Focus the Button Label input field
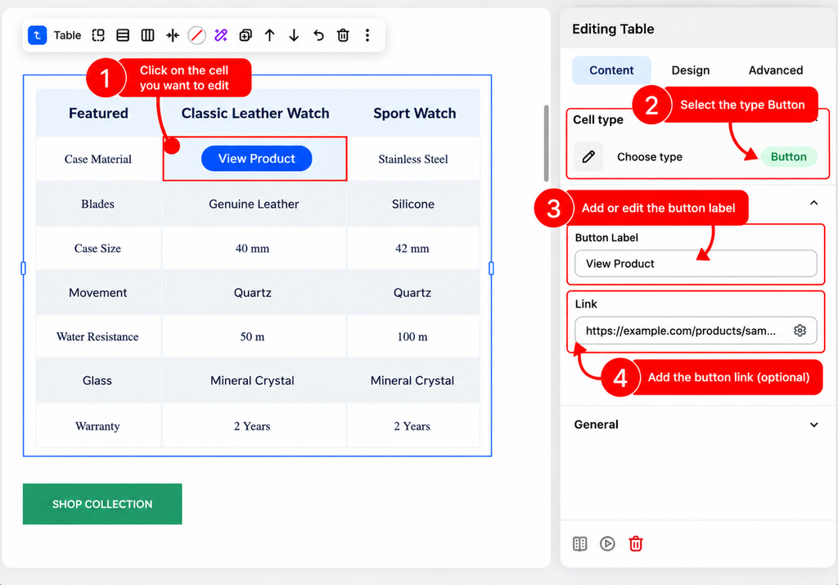 (x=696, y=263)
